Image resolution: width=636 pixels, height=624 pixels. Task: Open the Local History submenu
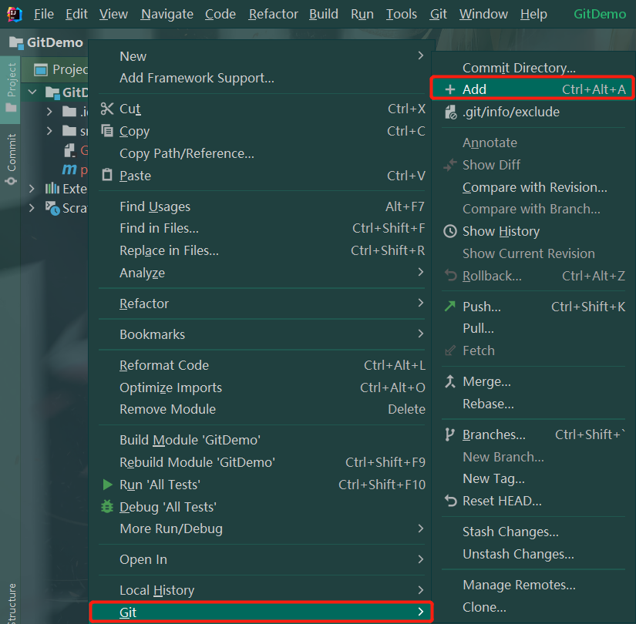261,590
